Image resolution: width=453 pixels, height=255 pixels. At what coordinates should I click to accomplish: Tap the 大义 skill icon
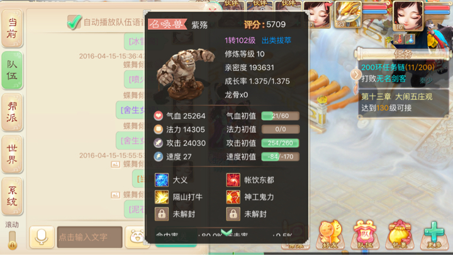(162, 180)
